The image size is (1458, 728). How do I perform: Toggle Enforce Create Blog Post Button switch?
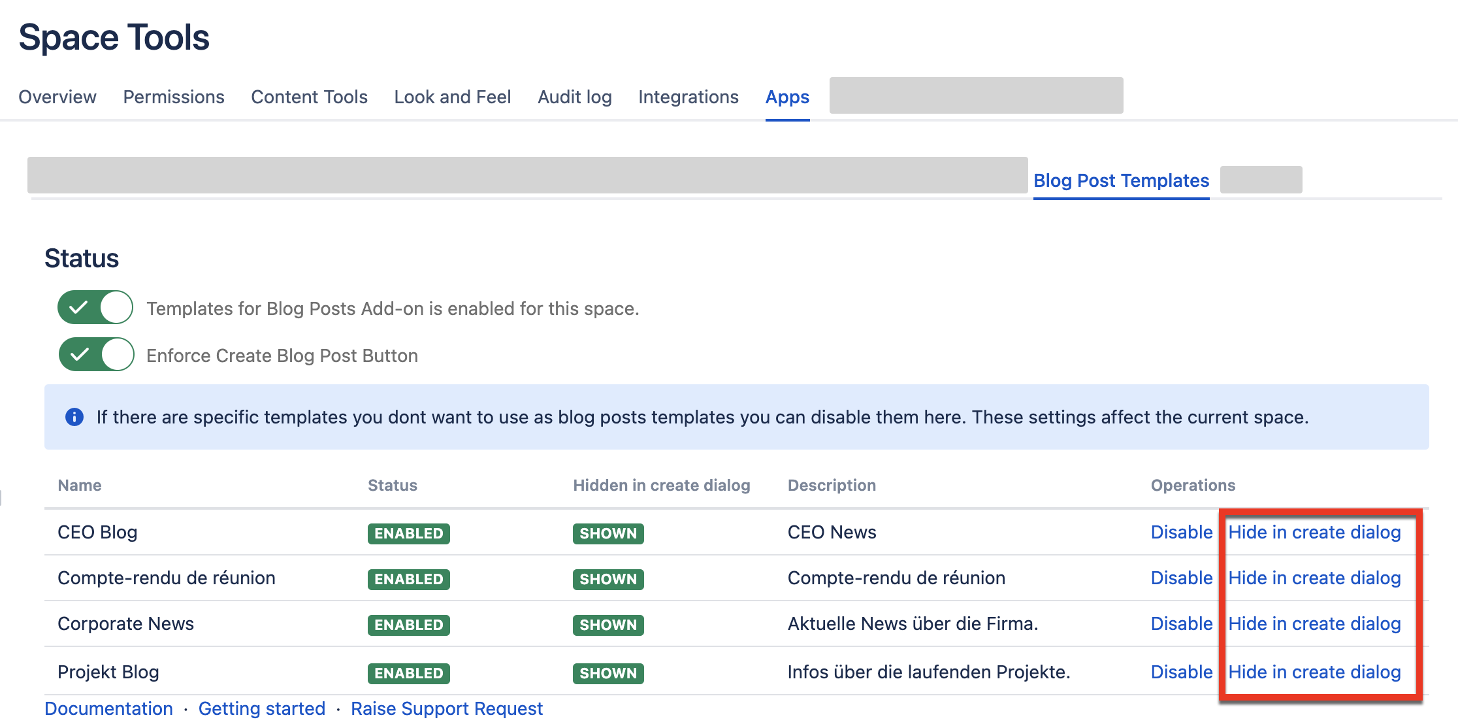pyautogui.click(x=97, y=355)
